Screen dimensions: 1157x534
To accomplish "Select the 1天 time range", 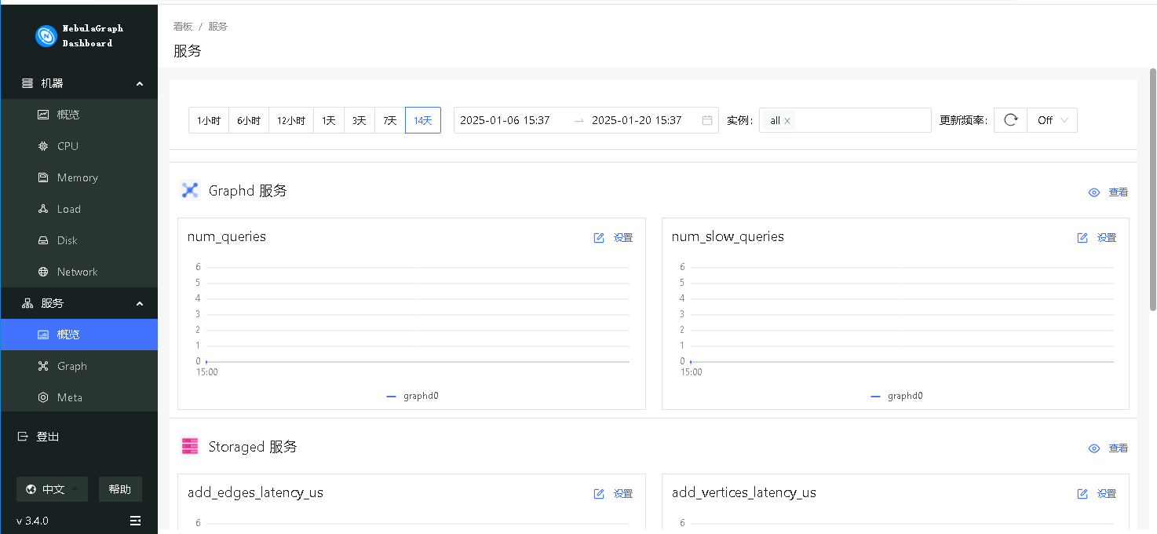I will (x=329, y=120).
